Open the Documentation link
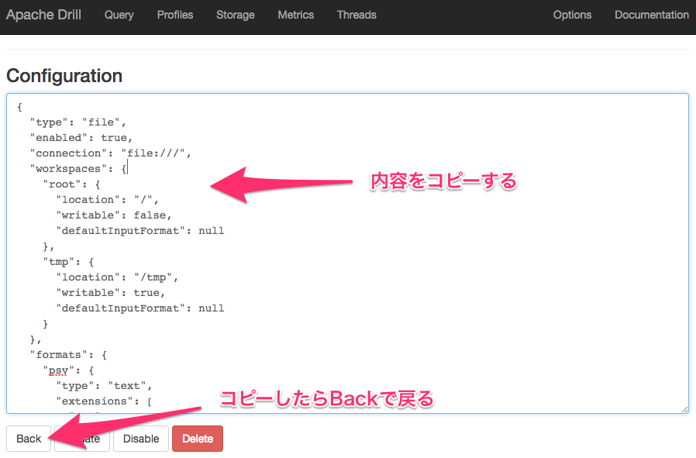 click(x=652, y=15)
